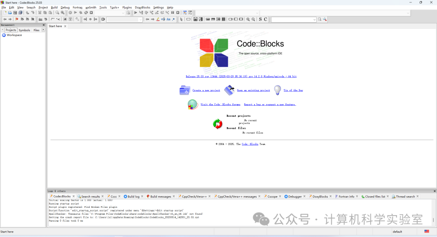Click the Replace toolbar icon
This screenshot has height=237, width=437.
pyautogui.click(x=62, y=13)
